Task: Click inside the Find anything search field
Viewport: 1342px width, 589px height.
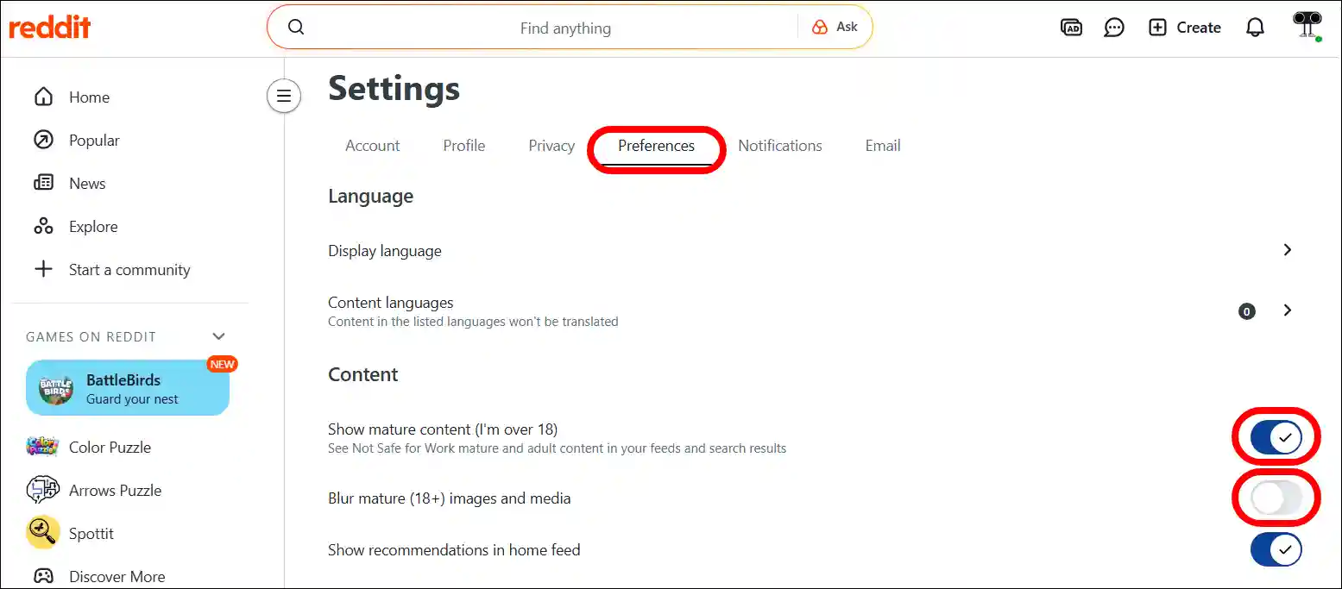Action: [566, 28]
